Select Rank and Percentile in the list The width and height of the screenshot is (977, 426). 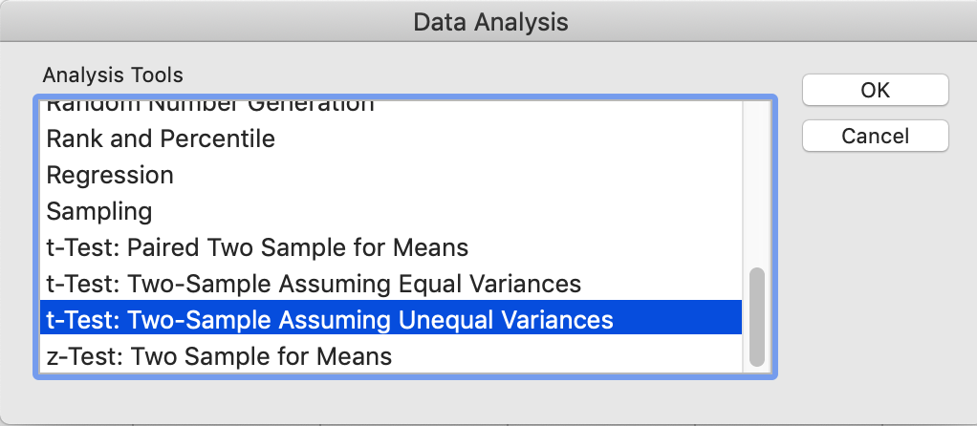161,139
